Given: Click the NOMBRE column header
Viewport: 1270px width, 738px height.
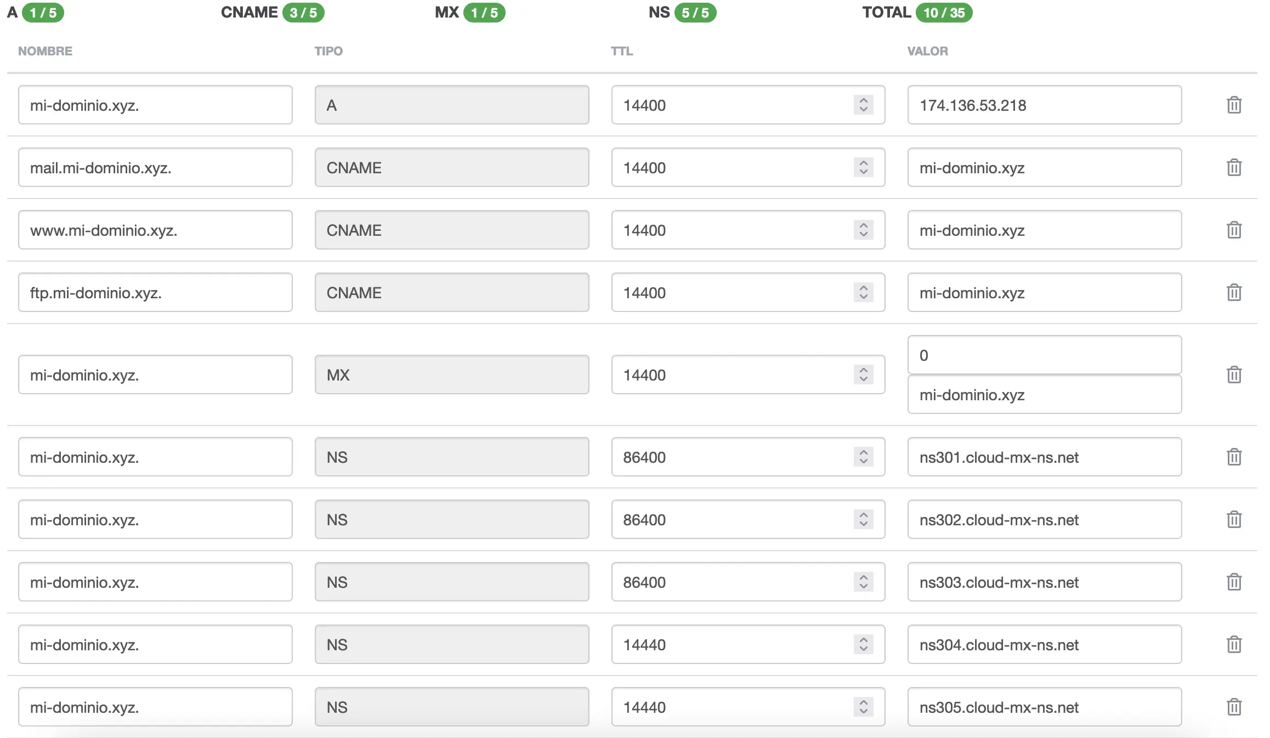Looking at the screenshot, I should click(x=45, y=51).
